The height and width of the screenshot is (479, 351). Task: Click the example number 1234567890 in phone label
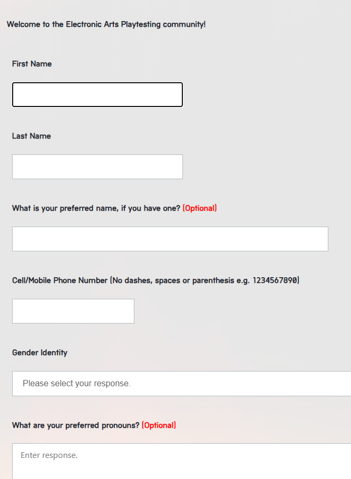click(275, 280)
